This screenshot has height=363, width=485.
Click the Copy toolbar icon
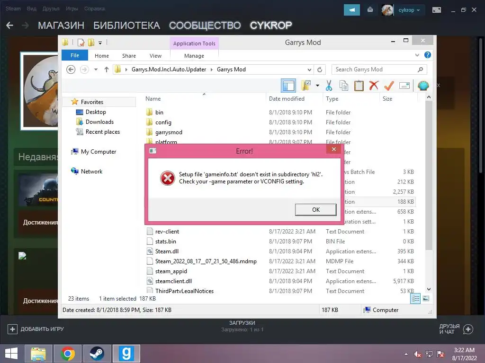[344, 86]
